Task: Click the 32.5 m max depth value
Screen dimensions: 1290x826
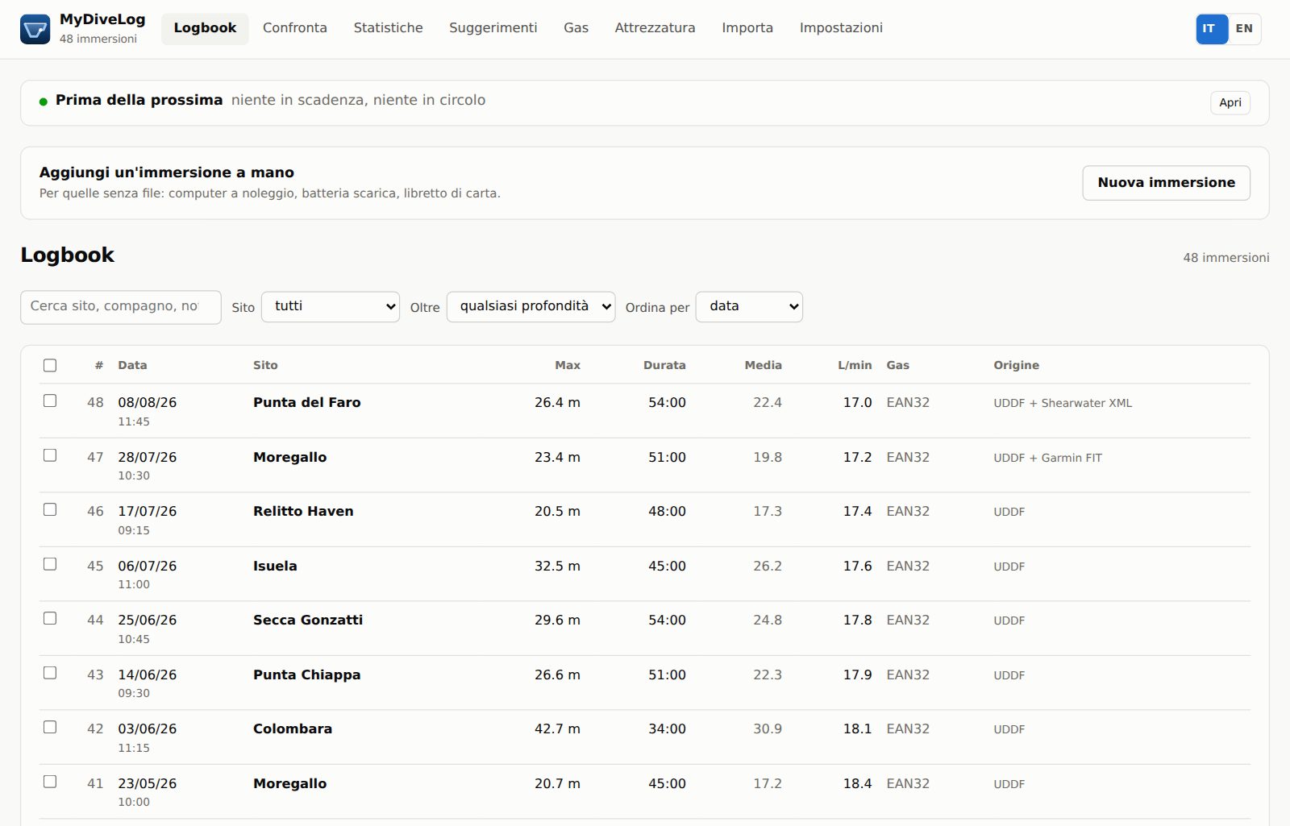Action: click(557, 567)
